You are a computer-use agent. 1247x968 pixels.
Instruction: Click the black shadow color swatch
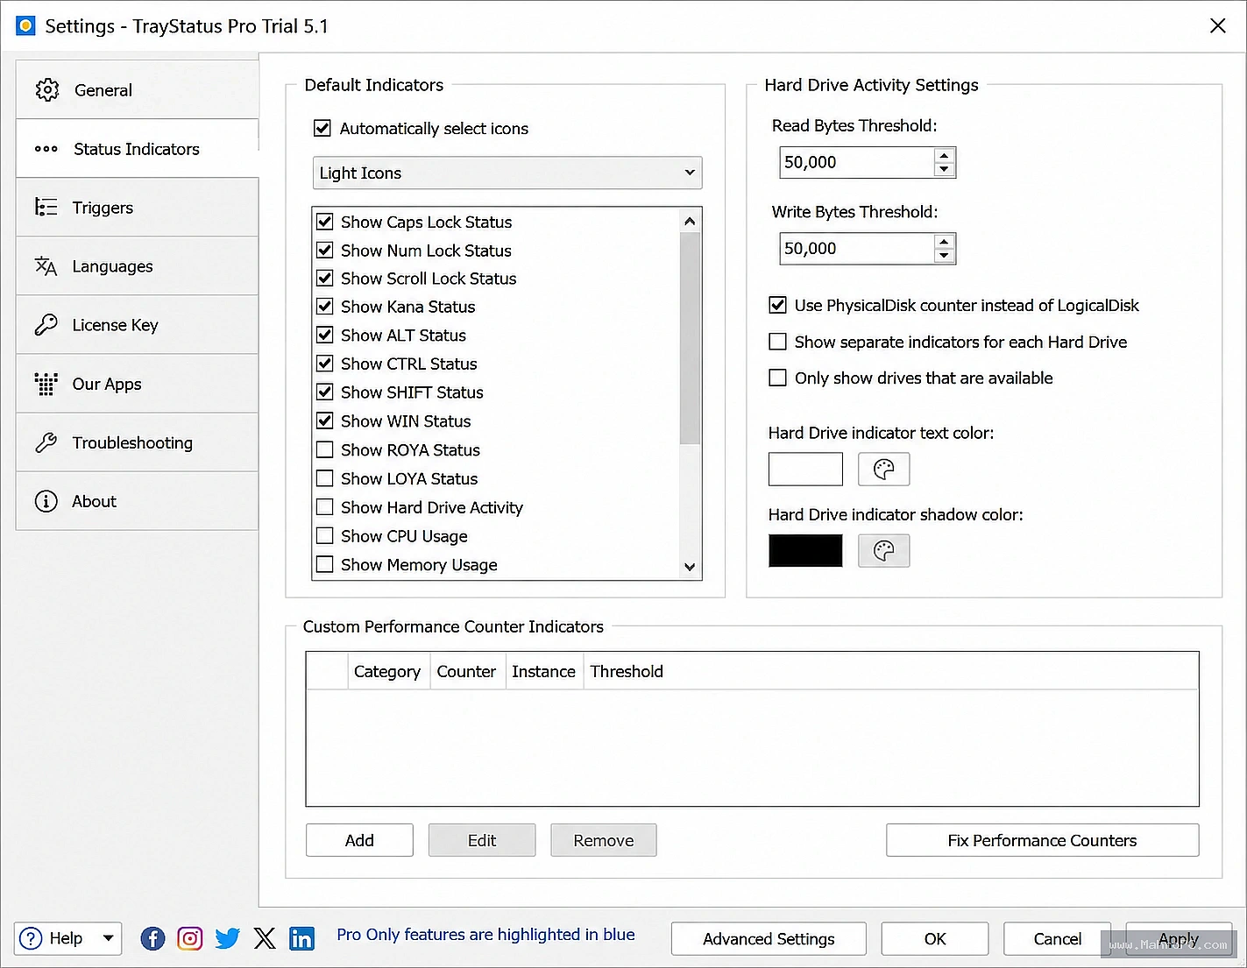pyautogui.click(x=805, y=551)
